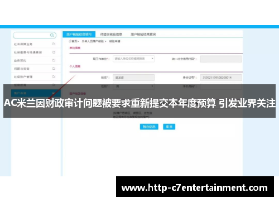
Task: Click folder icon beside 社保账户管理
Action: 54,77
